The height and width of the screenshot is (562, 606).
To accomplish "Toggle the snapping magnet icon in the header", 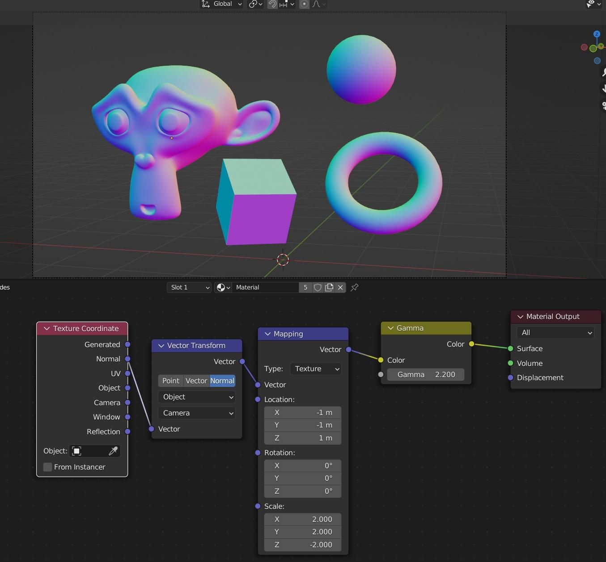I will [x=273, y=4].
